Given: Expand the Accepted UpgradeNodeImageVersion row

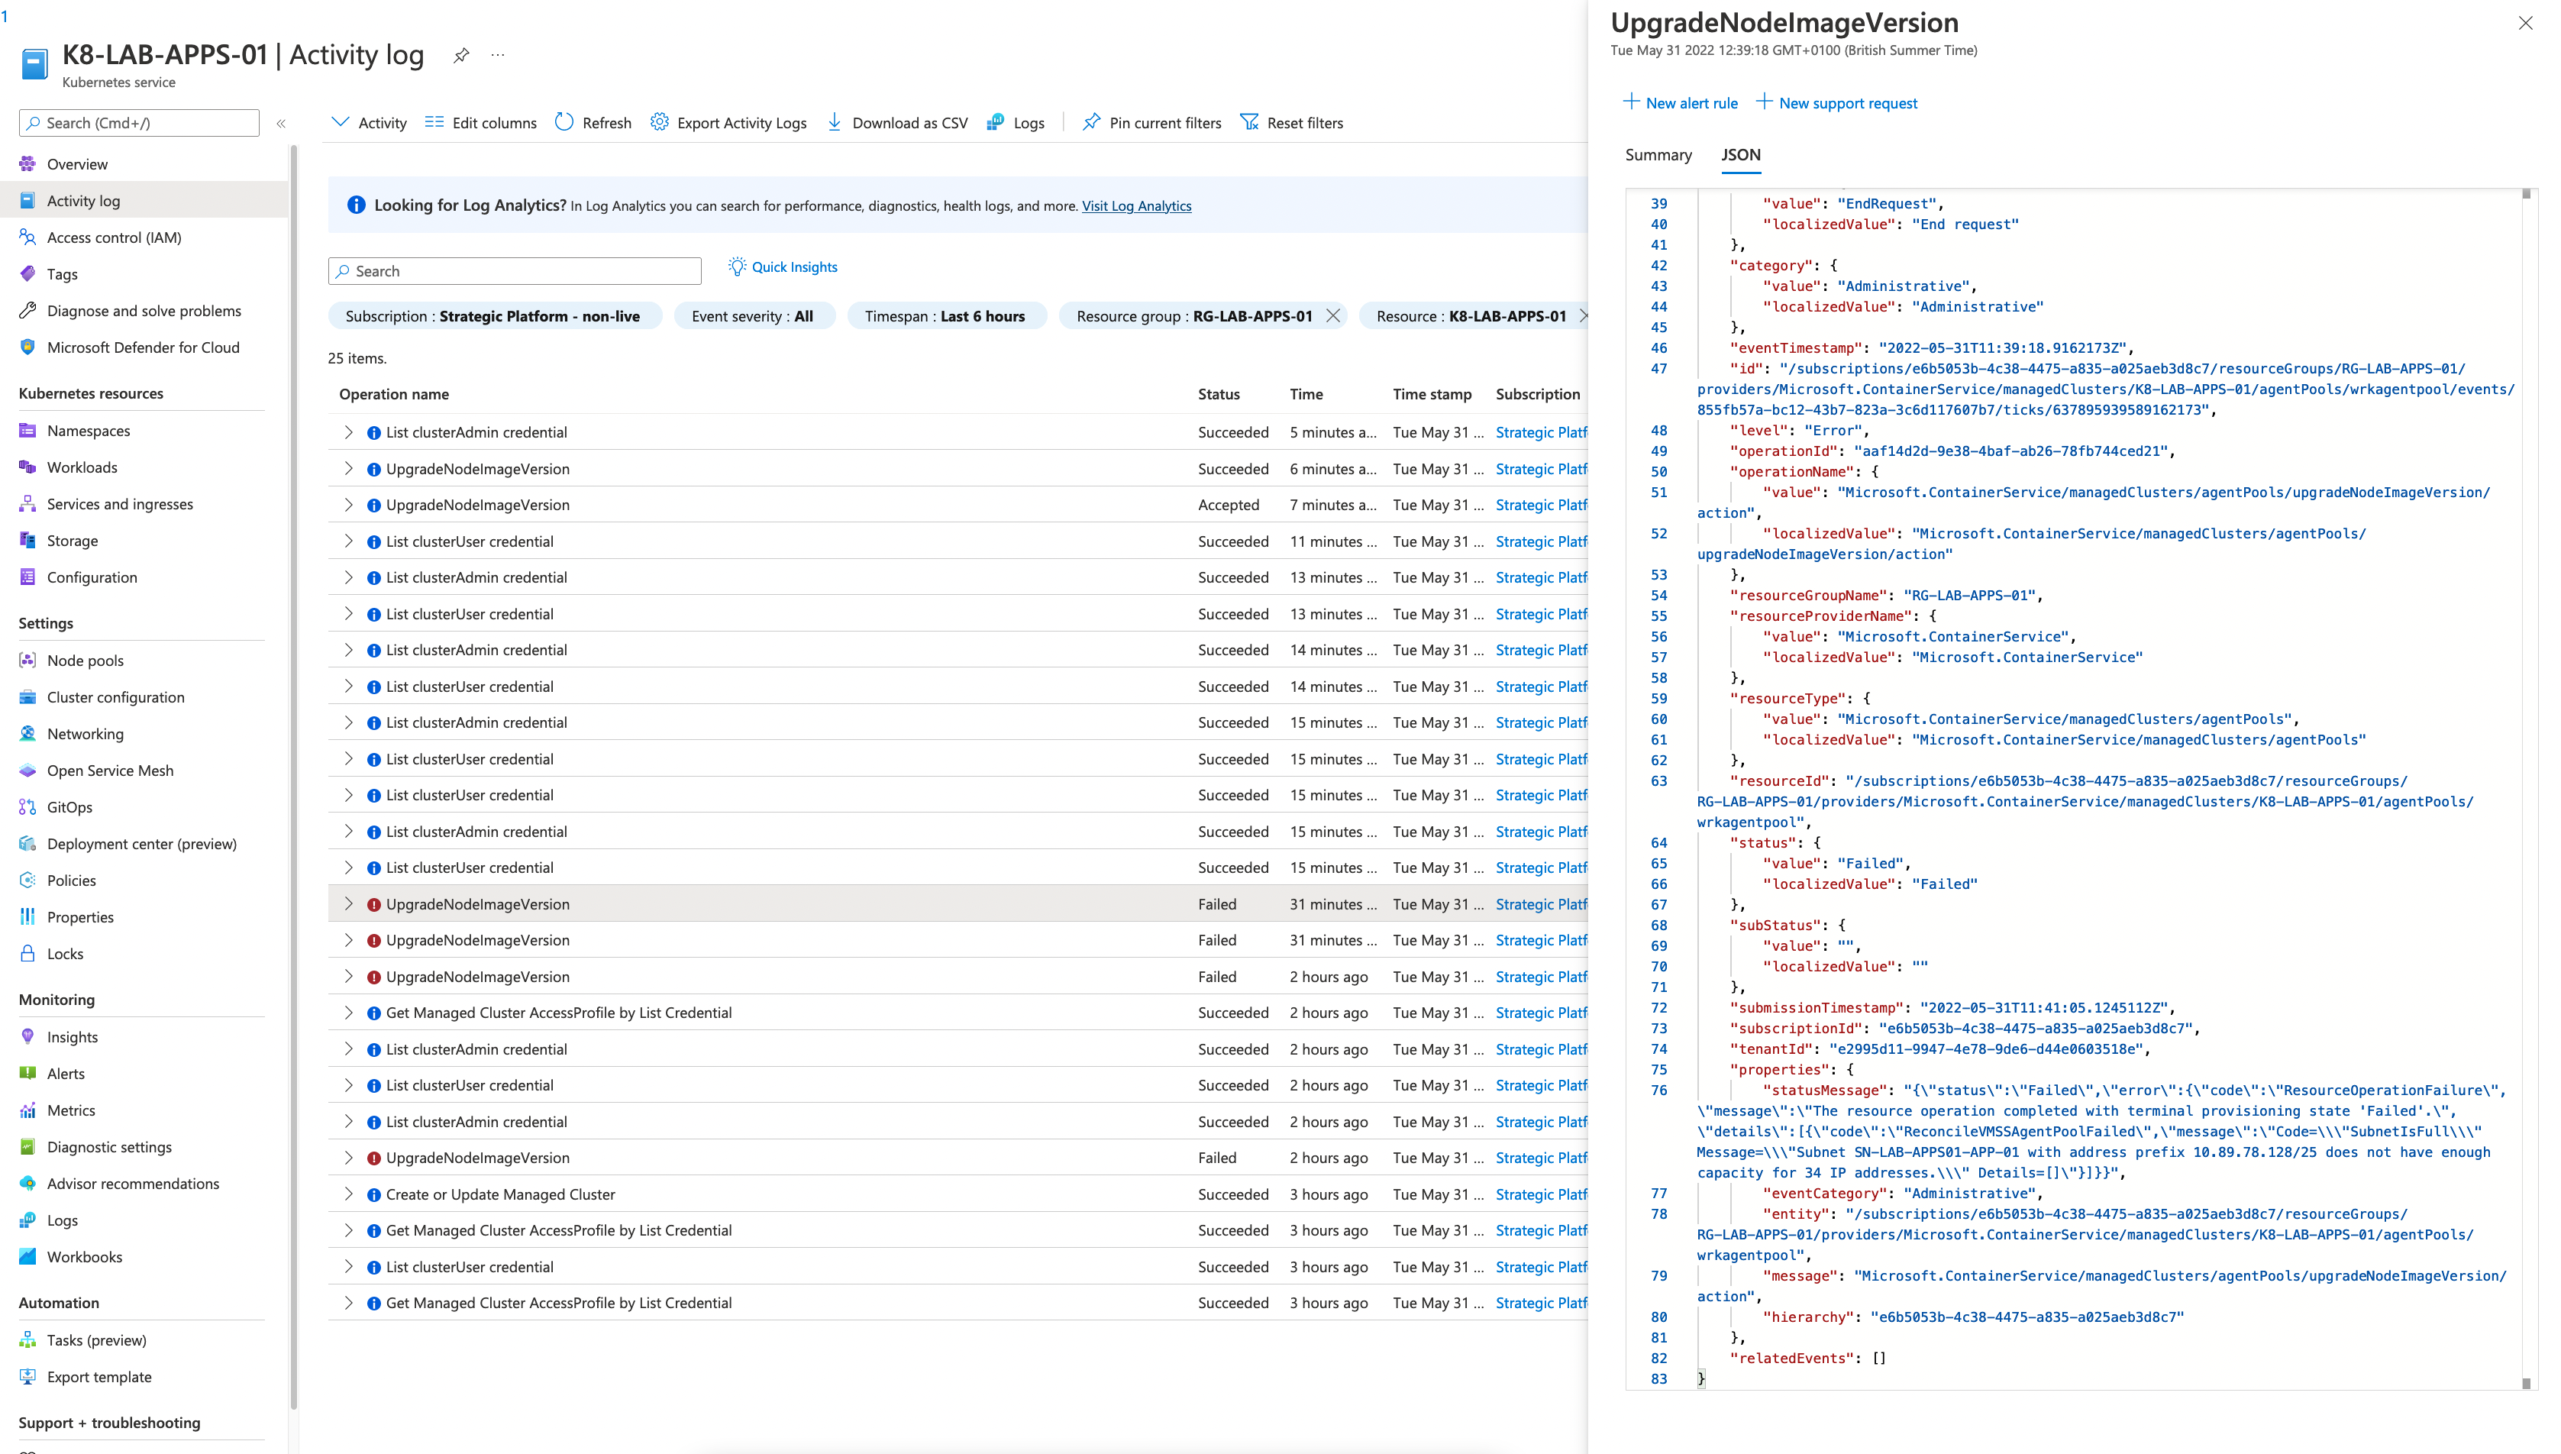Looking at the screenshot, I should point(348,504).
